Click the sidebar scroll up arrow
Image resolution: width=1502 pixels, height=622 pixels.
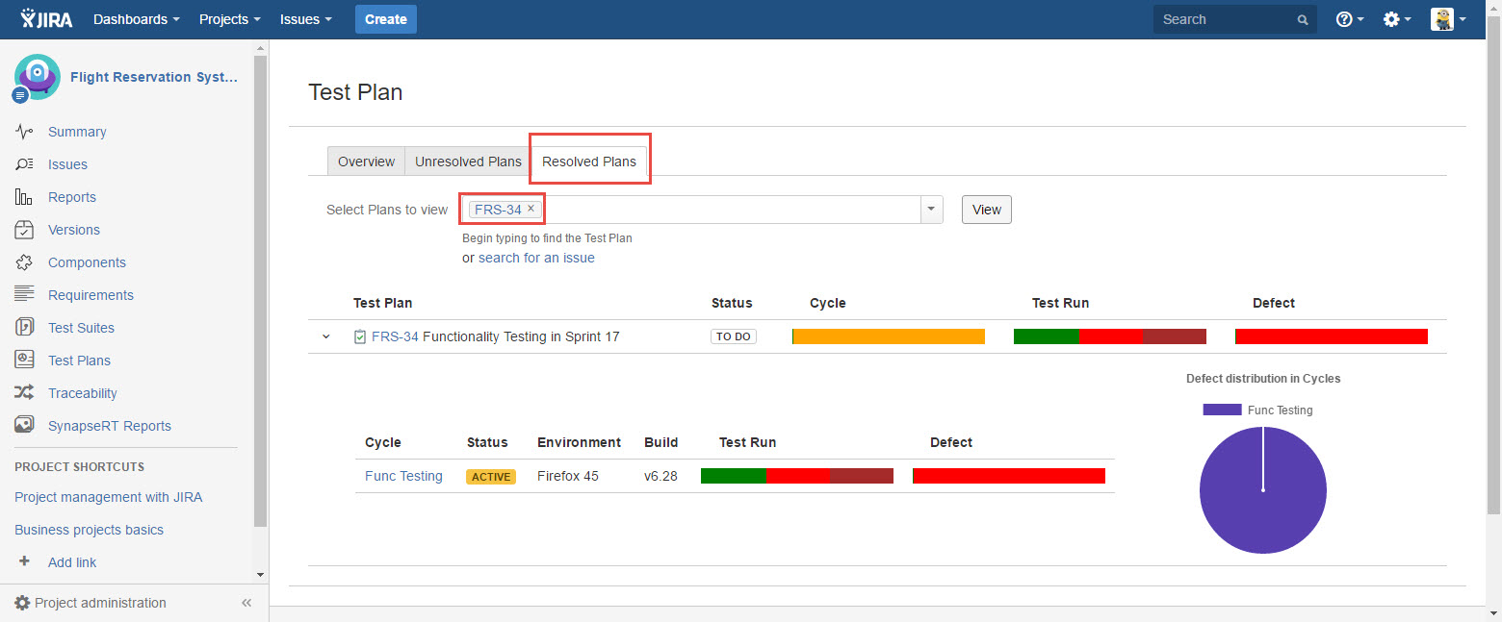coord(260,46)
